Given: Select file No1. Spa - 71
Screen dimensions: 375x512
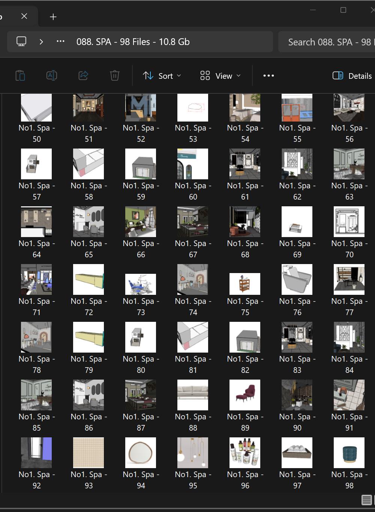Looking at the screenshot, I should 36,291.
